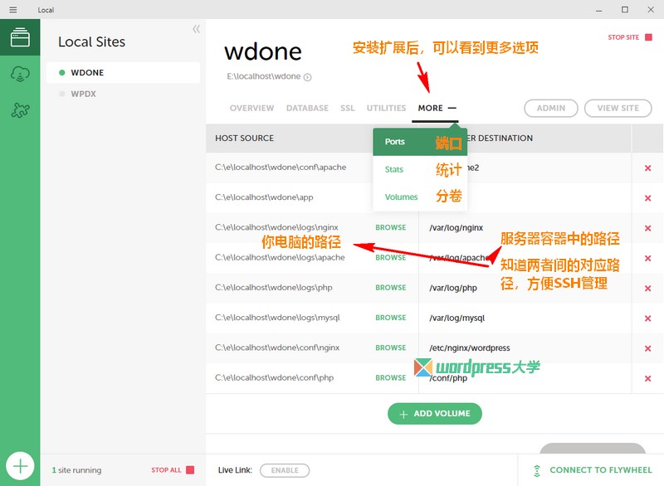Click the site path E:\localhost\wdone
The image size is (664, 486).
(264, 76)
